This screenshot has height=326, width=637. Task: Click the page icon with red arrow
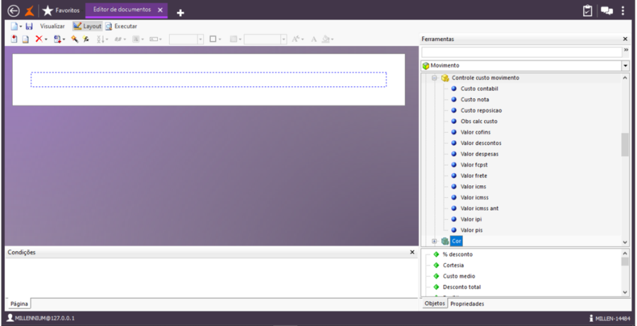pos(14,39)
